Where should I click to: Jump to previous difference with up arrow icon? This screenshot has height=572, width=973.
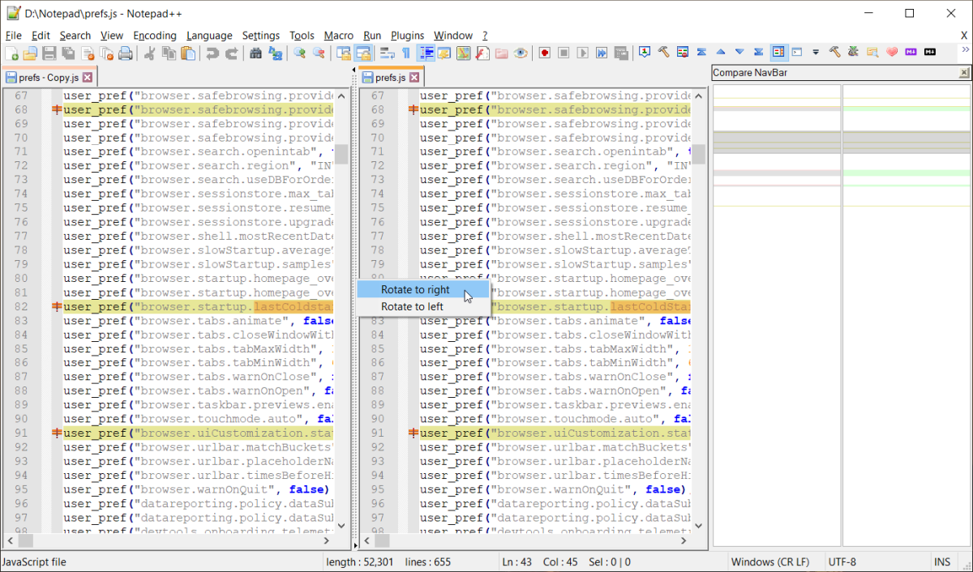720,53
